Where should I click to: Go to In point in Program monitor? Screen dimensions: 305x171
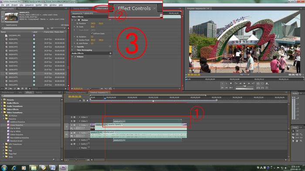[x=222, y=87]
